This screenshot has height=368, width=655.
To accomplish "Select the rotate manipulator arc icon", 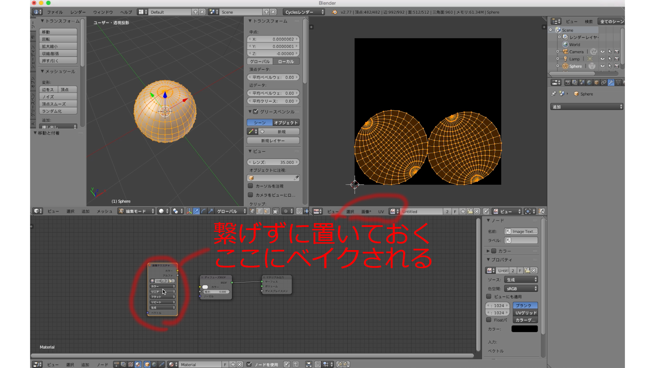I will click(204, 211).
